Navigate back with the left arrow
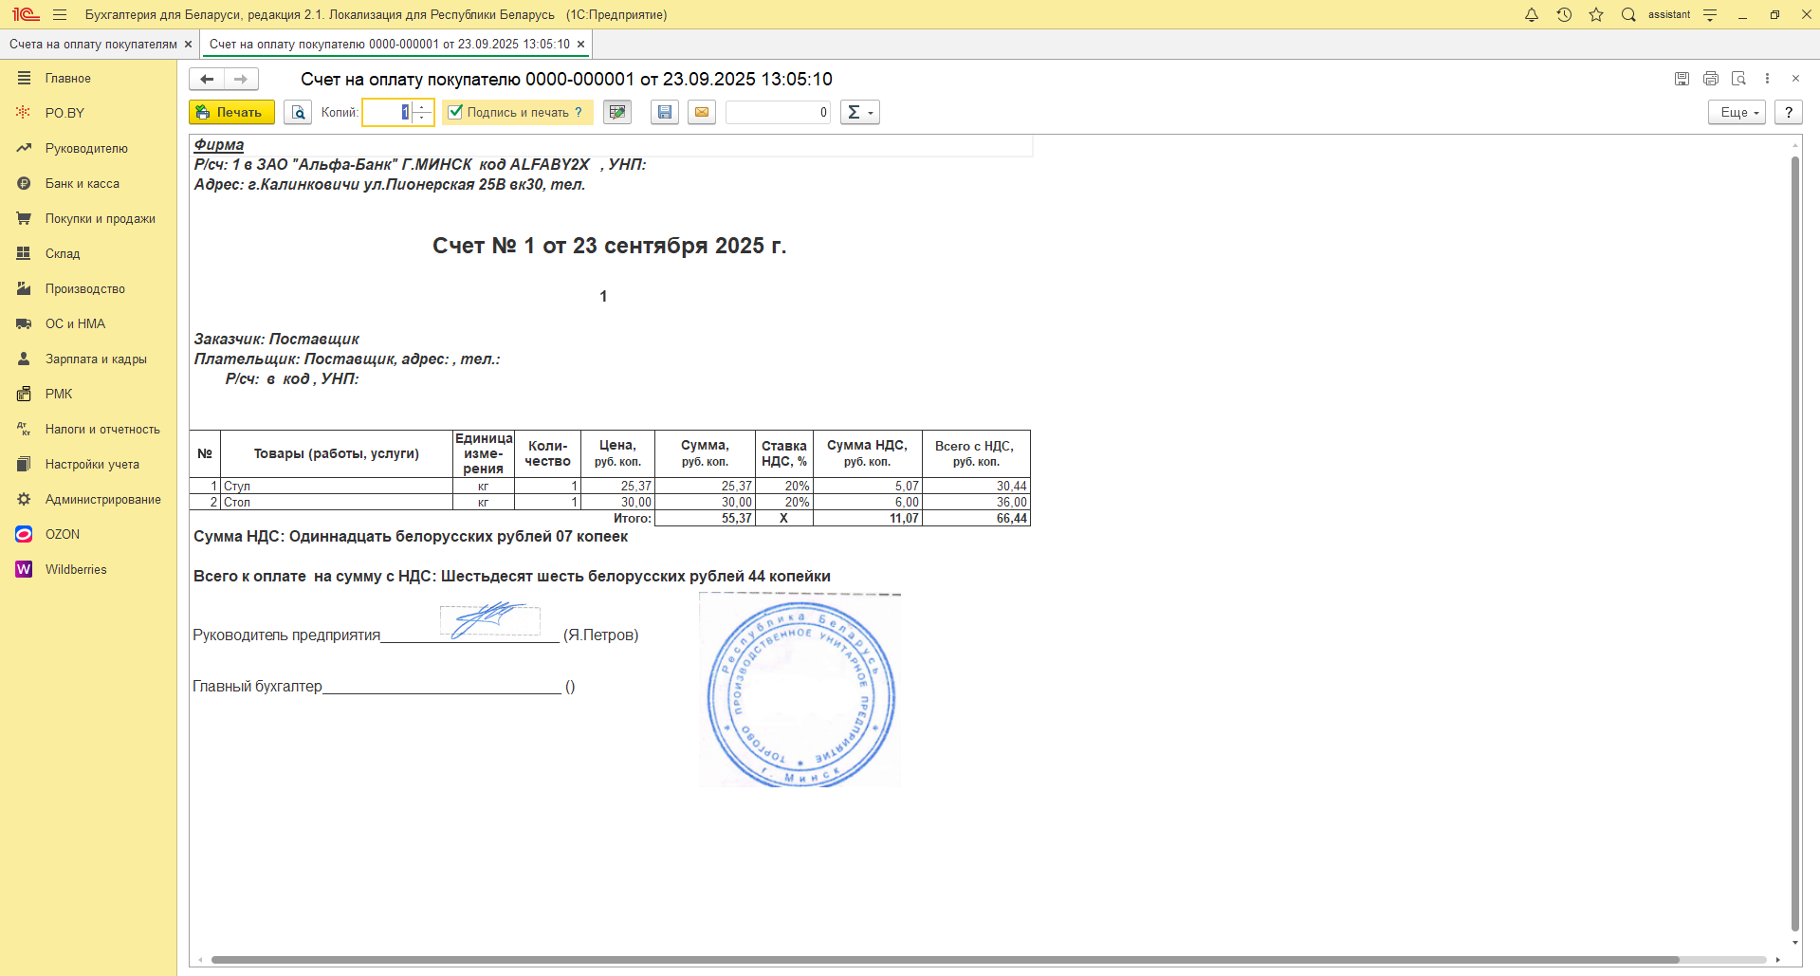 tap(207, 80)
